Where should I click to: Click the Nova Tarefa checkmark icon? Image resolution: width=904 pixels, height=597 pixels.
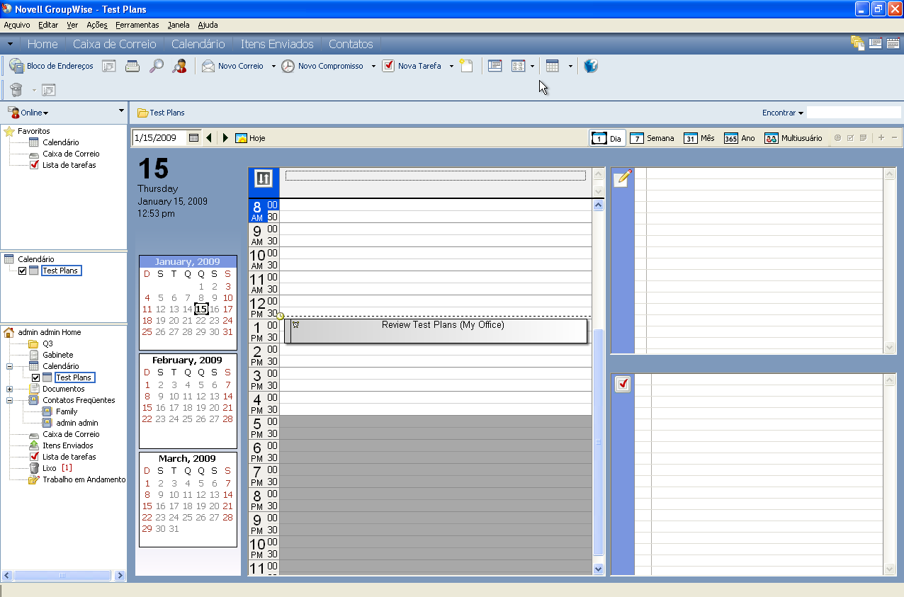pos(388,66)
